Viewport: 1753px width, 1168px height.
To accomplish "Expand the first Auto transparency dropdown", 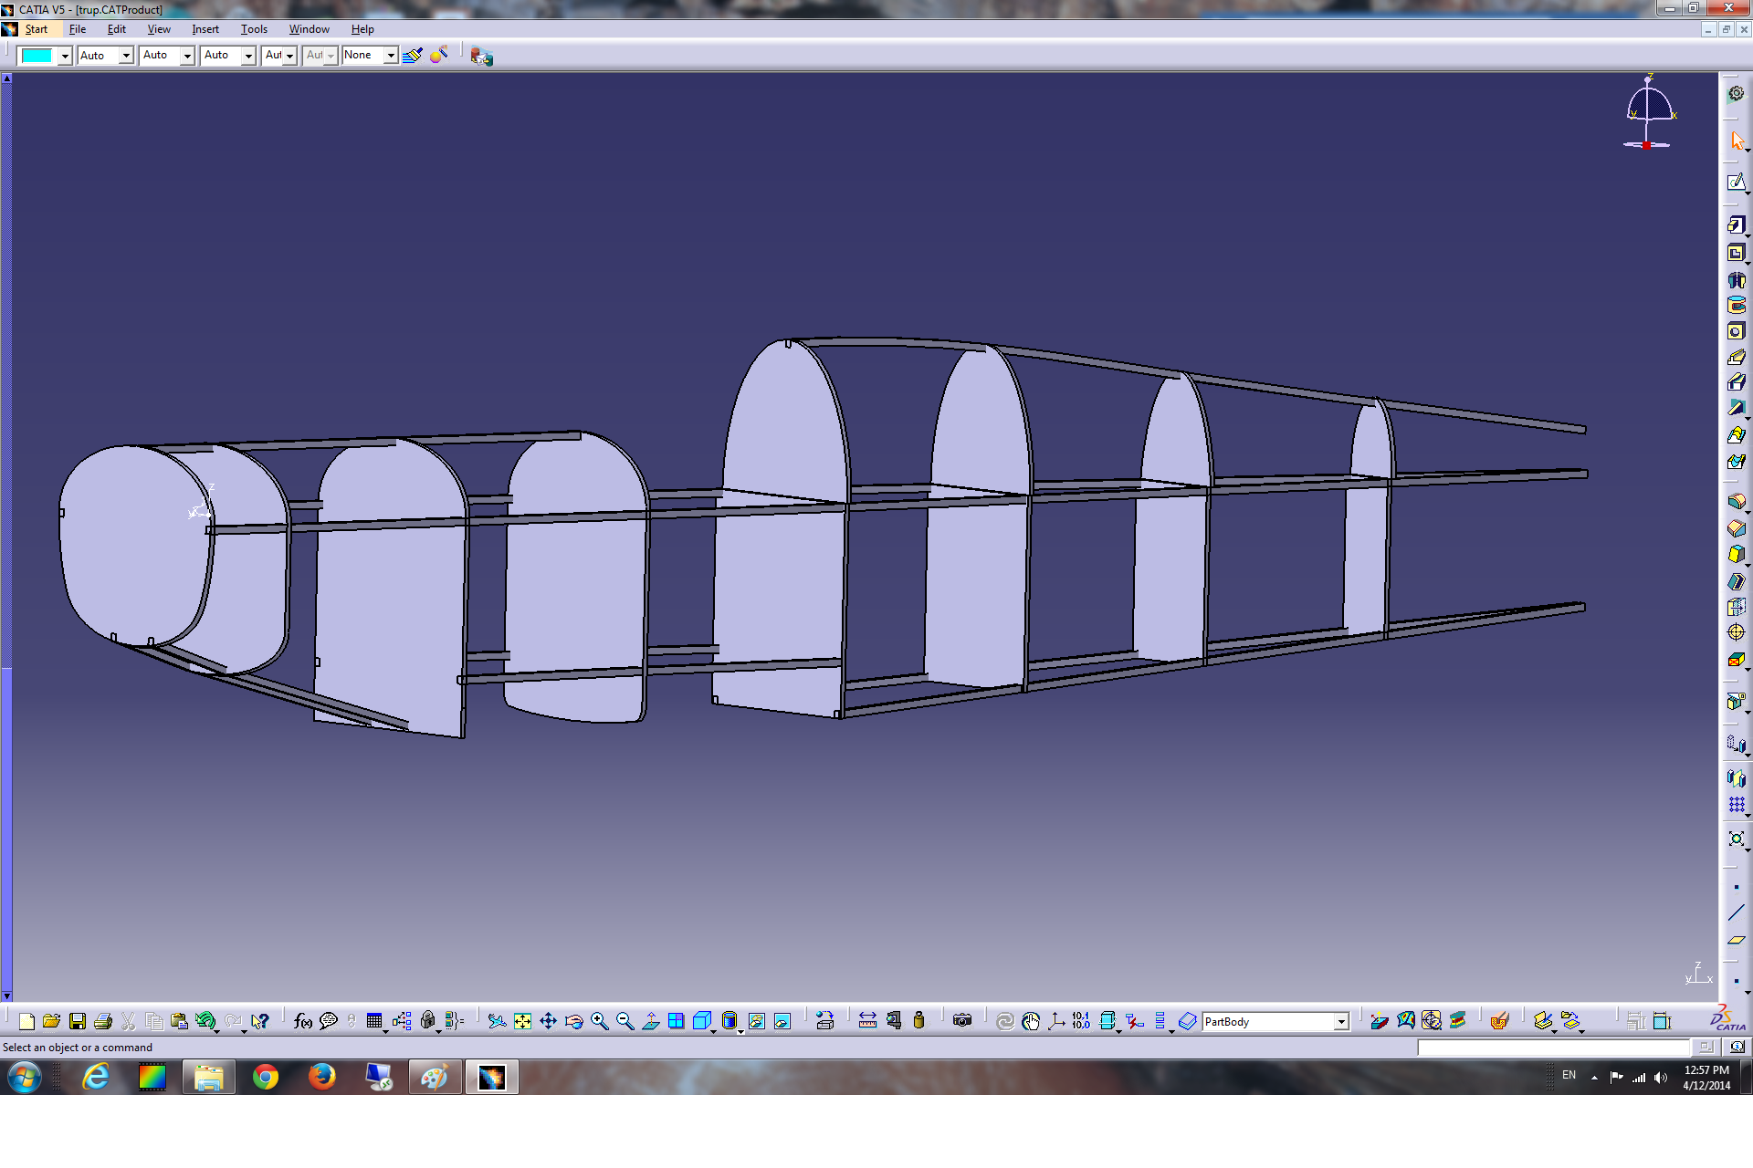I will click(126, 56).
